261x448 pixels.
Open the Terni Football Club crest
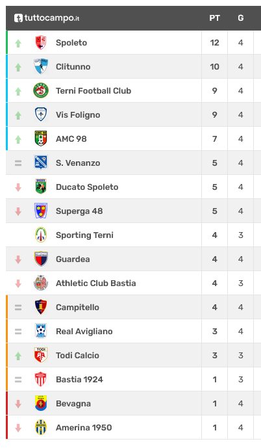(x=41, y=90)
